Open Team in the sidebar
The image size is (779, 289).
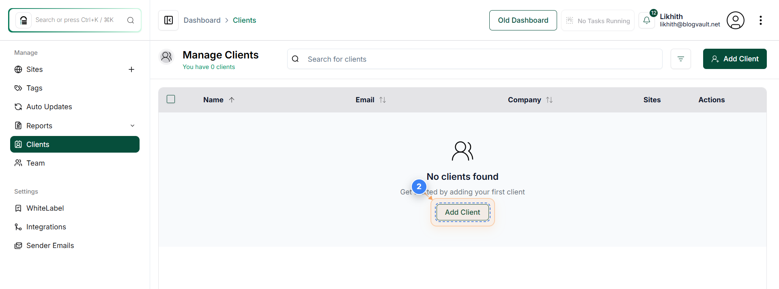pyautogui.click(x=75, y=163)
